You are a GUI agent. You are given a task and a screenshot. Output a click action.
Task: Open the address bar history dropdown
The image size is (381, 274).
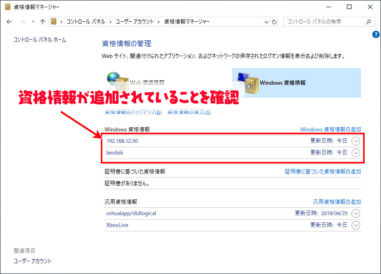[x=266, y=22]
